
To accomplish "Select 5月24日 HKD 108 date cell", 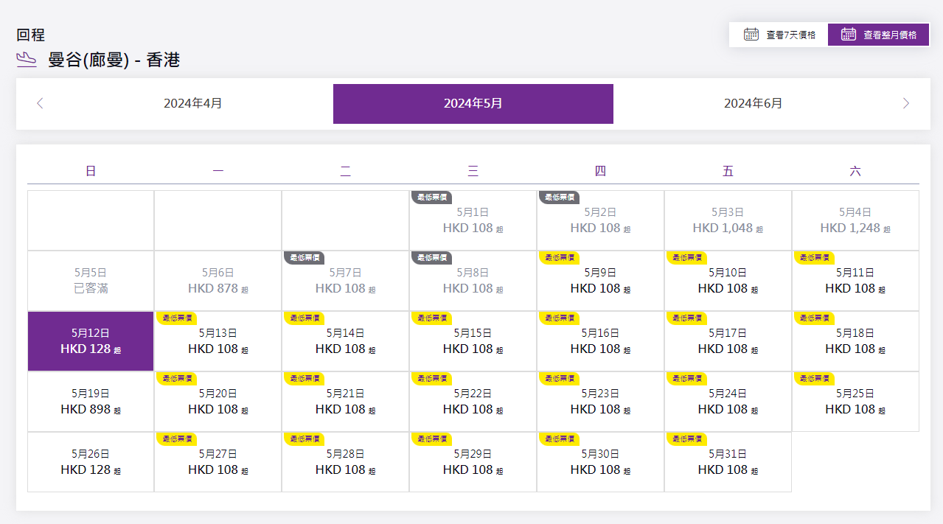I will (728, 403).
